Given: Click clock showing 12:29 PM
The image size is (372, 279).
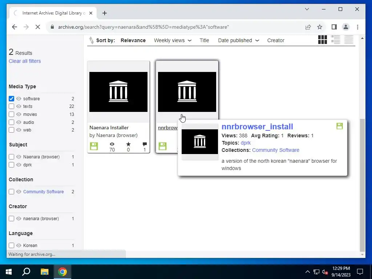Looking at the screenshot, I should (x=341, y=268).
